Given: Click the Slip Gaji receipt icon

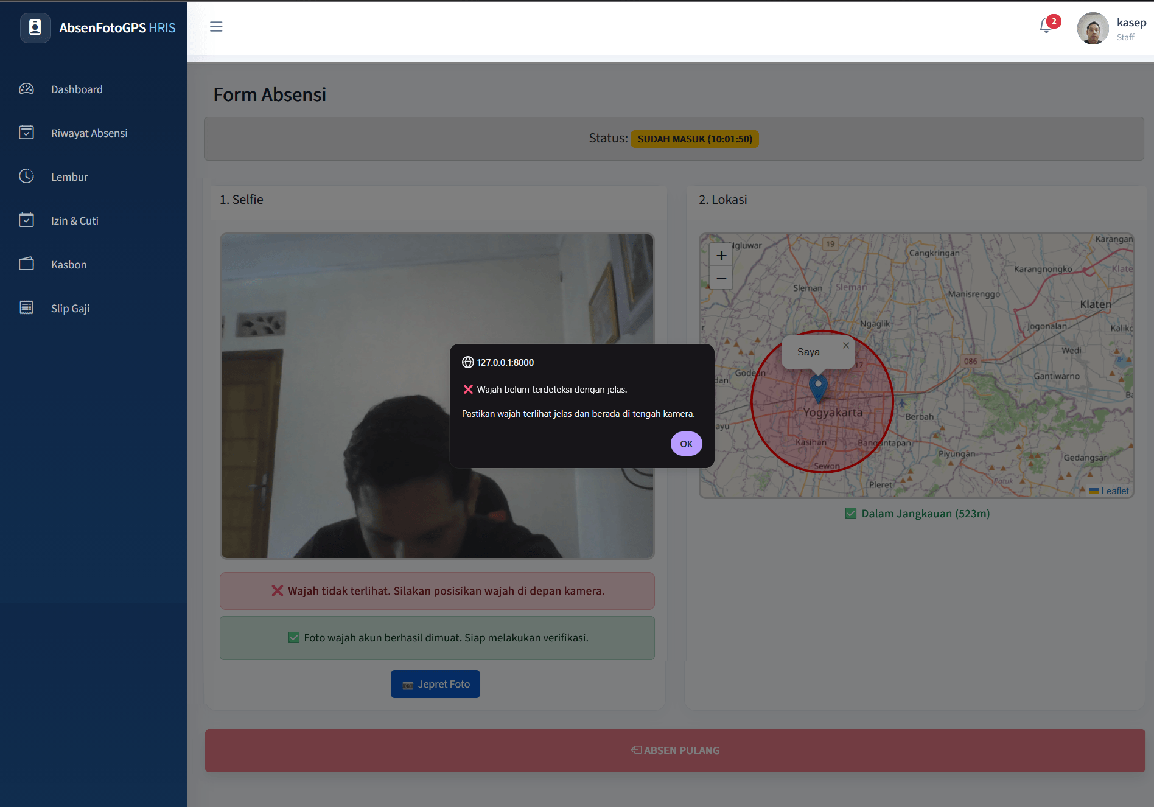Looking at the screenshot, I should coord(26,308).
